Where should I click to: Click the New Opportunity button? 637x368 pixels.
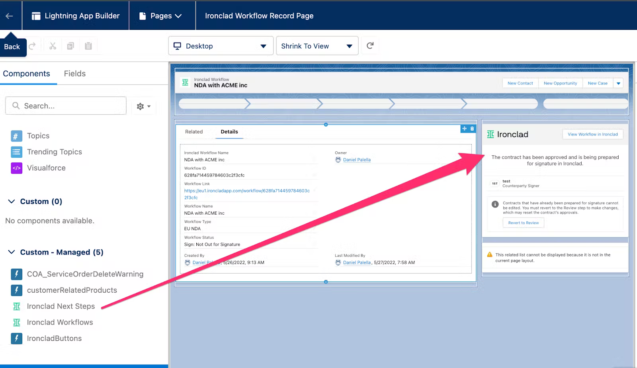click(560, 83)
